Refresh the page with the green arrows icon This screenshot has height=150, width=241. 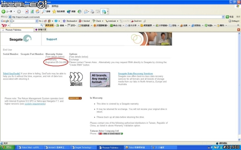tap(32, 12)
